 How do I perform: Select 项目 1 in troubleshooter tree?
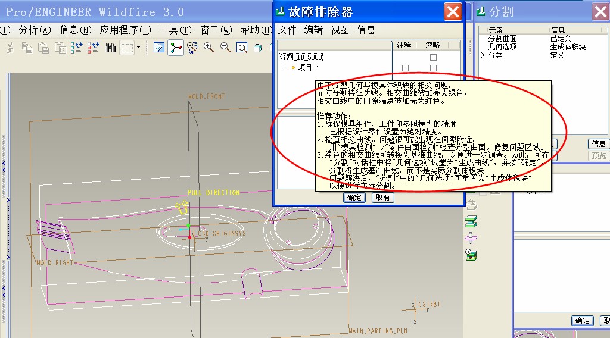tap(309, 68)
